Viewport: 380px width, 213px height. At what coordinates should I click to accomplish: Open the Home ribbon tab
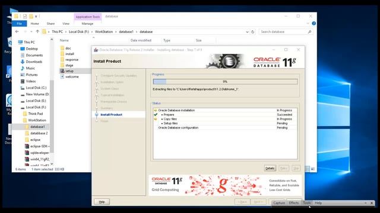34,24
